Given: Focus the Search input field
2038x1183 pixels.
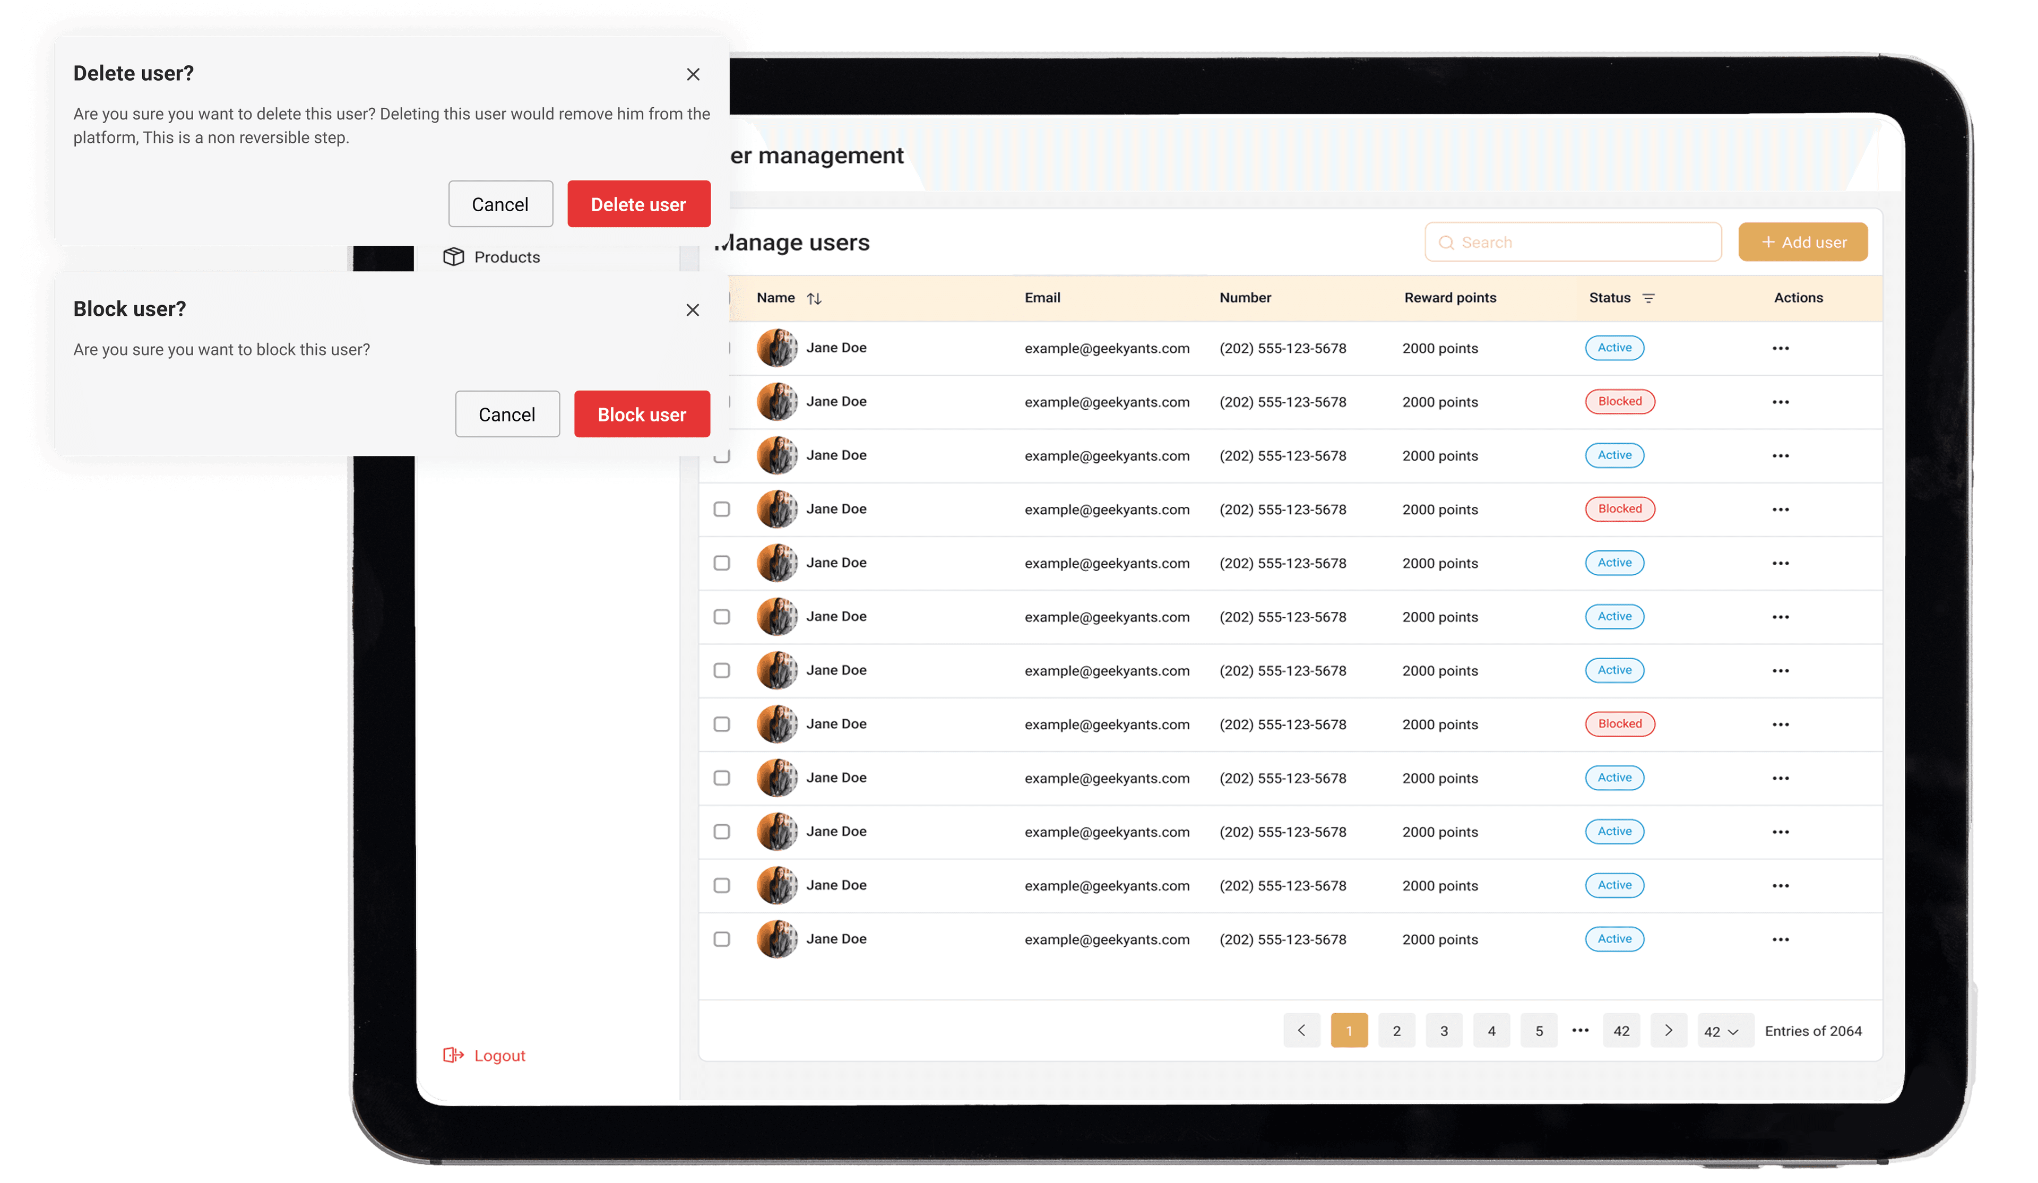Looking at the screenshot, I should (1572, 242).
